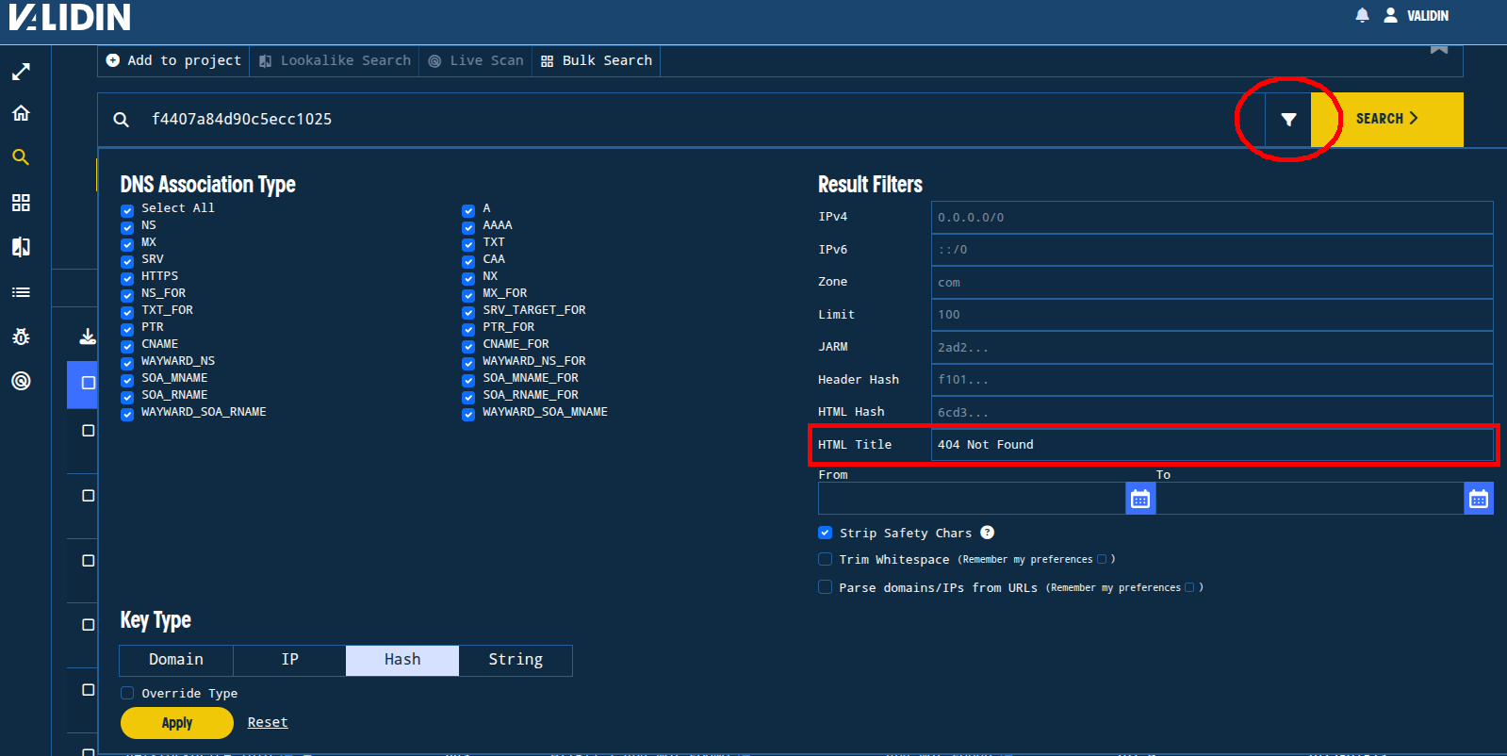Click the bookmark flag icon

[1439, 49]
